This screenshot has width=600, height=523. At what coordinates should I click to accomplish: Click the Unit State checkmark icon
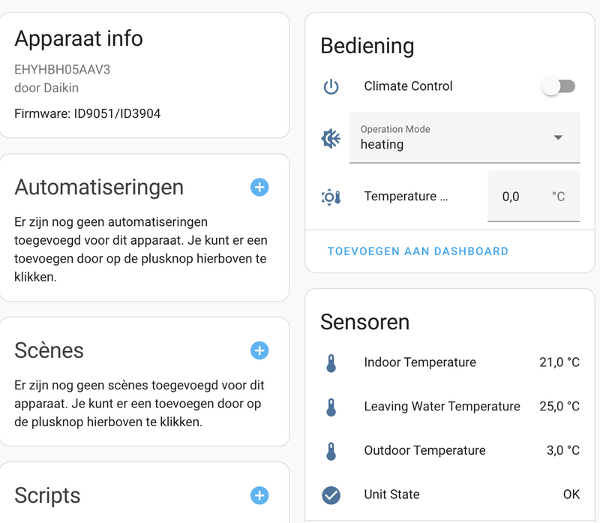(331, 495)
